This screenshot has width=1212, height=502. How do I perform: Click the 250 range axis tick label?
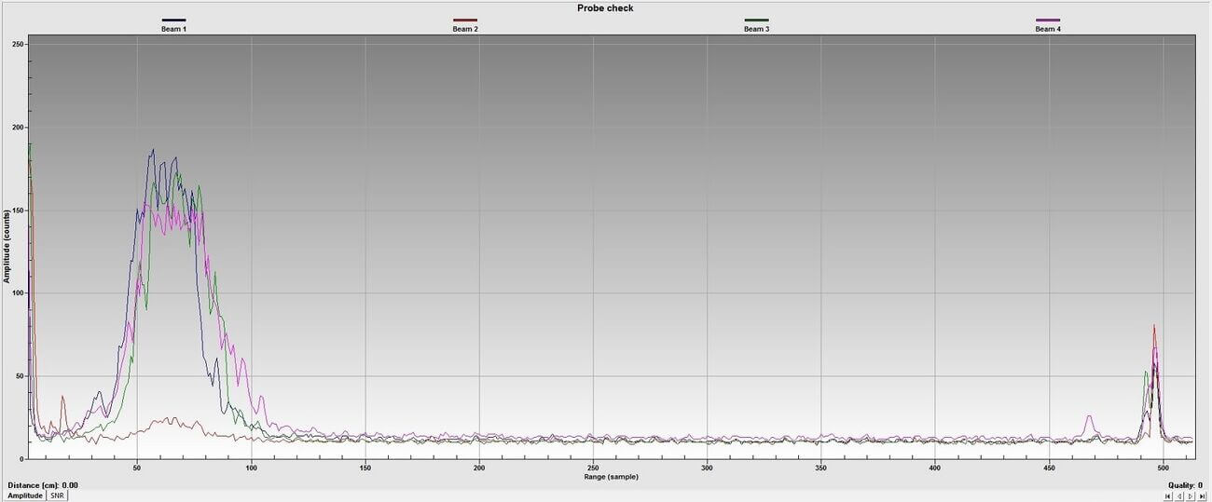coord(593,468)
